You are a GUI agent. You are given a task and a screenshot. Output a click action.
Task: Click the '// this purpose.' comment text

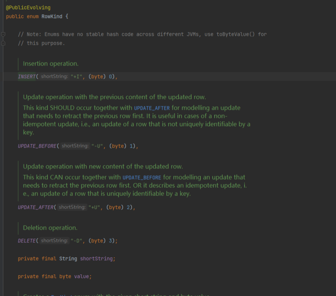[41, 43]
